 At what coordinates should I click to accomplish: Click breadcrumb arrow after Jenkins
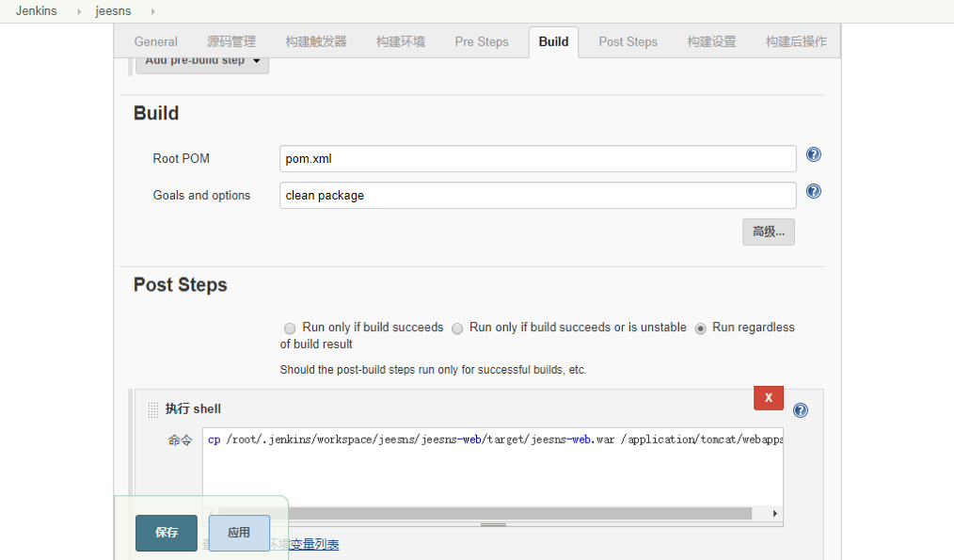tap(78, 11)
